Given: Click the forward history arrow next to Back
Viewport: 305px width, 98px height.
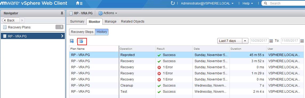Looking at the screenshot, I should click(22, 20).
